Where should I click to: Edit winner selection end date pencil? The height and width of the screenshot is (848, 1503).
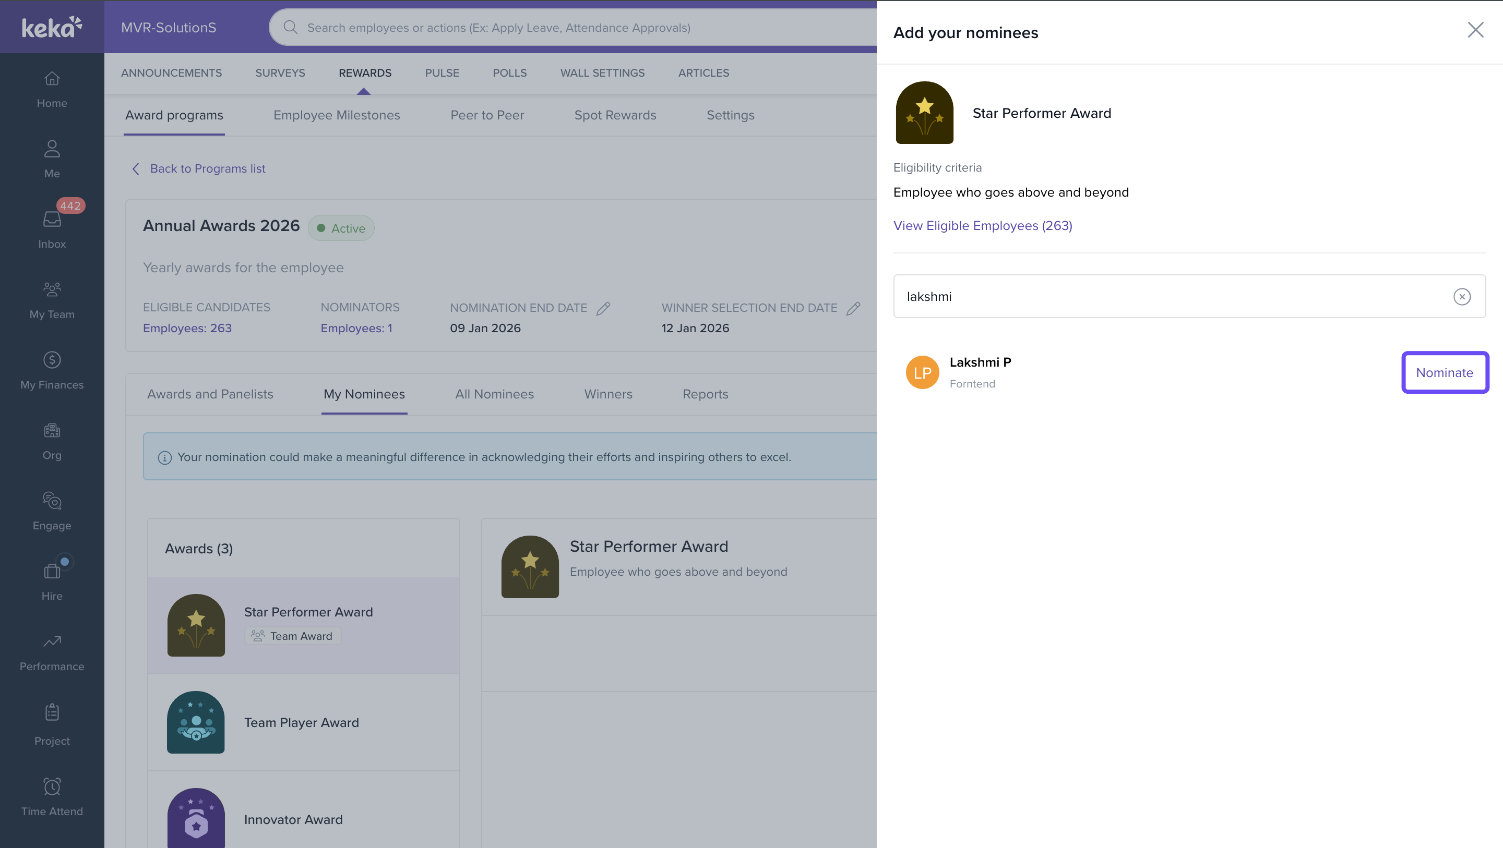click(x=853, y=308)
